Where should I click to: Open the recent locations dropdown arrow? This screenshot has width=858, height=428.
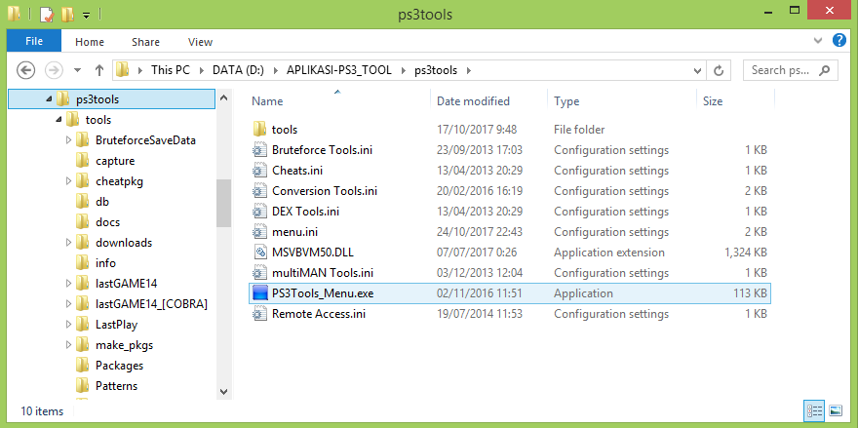[77, 70]
